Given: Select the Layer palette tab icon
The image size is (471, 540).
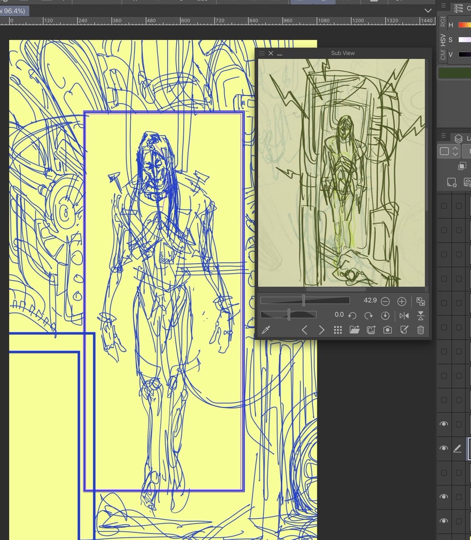Looking at the screenshot, I should 458,138.
